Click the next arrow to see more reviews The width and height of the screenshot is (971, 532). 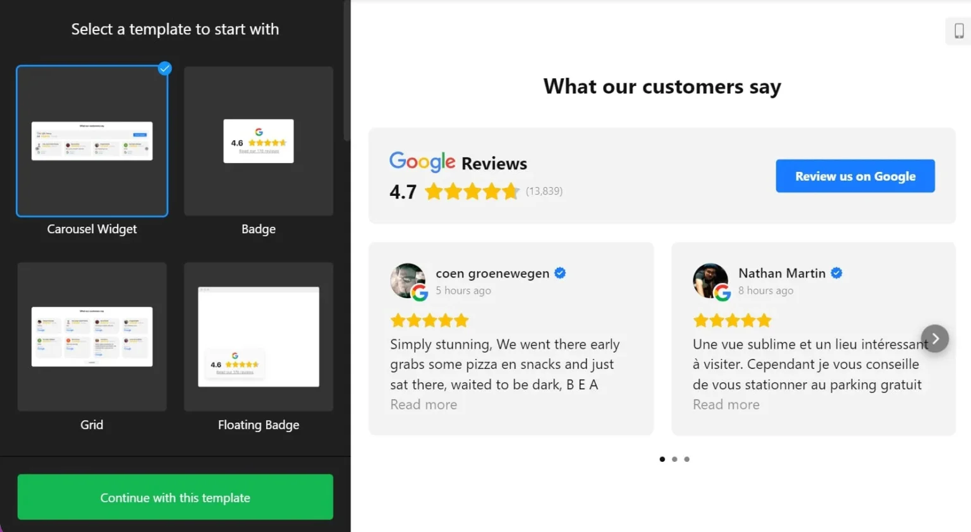pyautogui.click(x=935, y=338)
